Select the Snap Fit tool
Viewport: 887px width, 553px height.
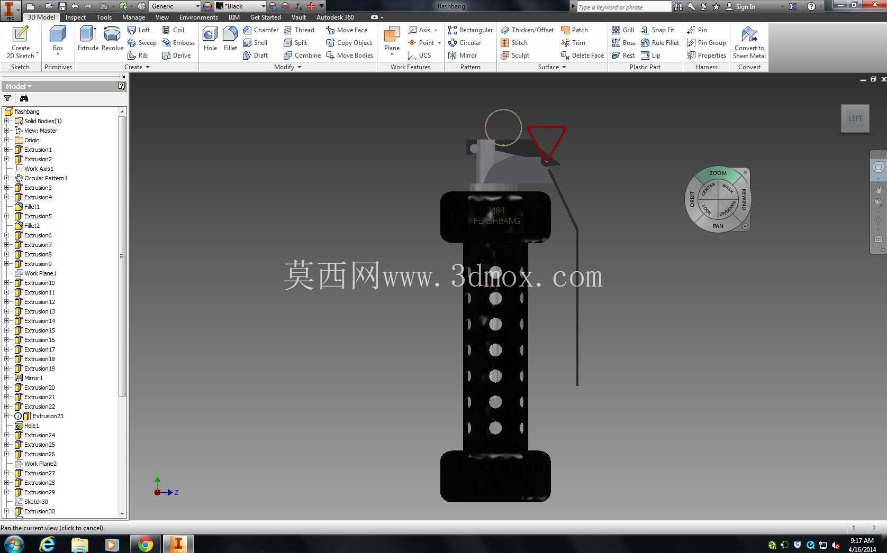click(x=657, y=30)
